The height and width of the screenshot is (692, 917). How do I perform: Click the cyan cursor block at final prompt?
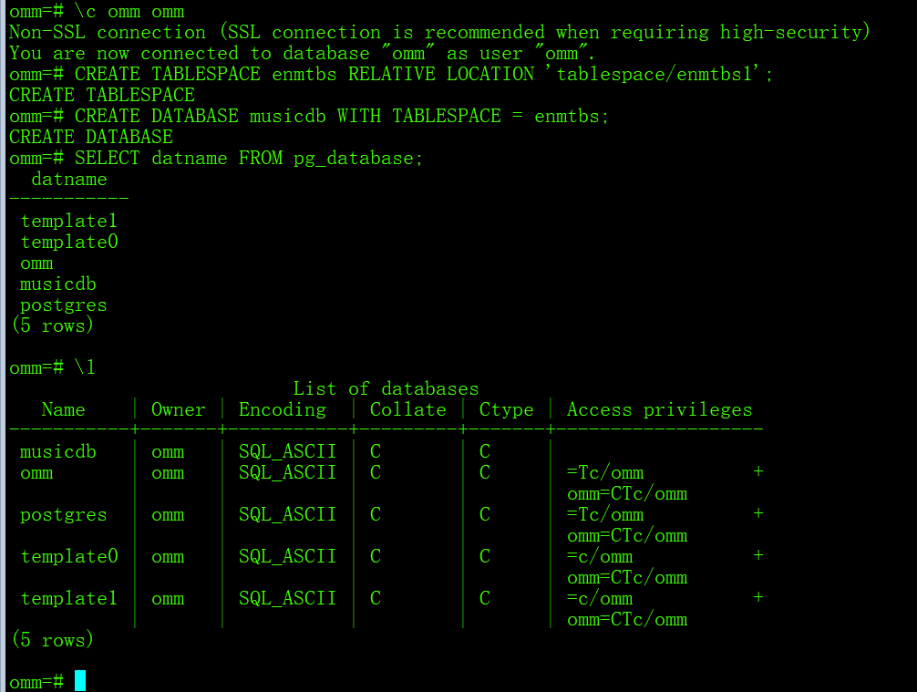point(80,680)
